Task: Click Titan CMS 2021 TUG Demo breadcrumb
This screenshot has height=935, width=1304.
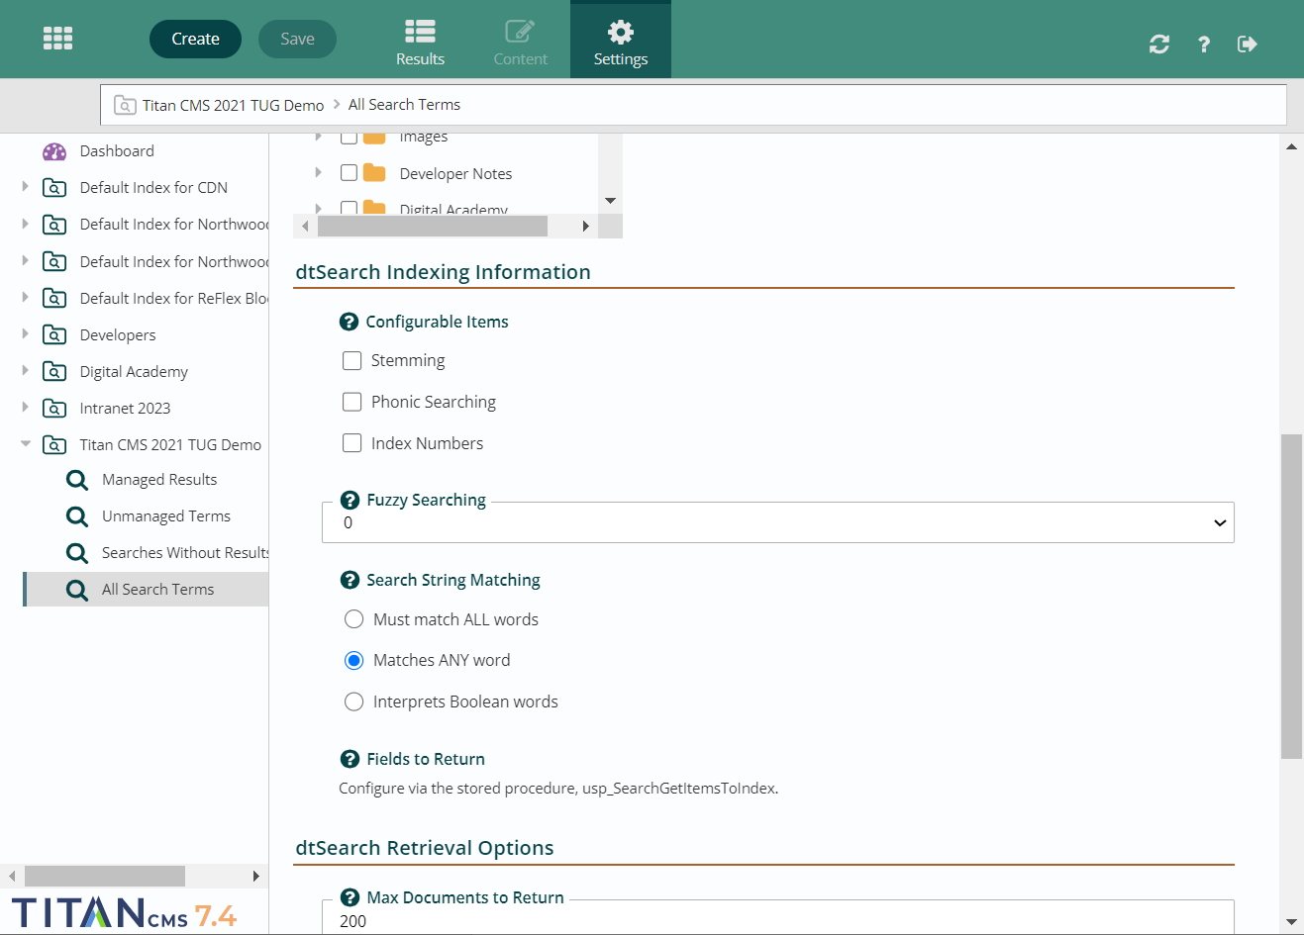Action: (233, 105)
